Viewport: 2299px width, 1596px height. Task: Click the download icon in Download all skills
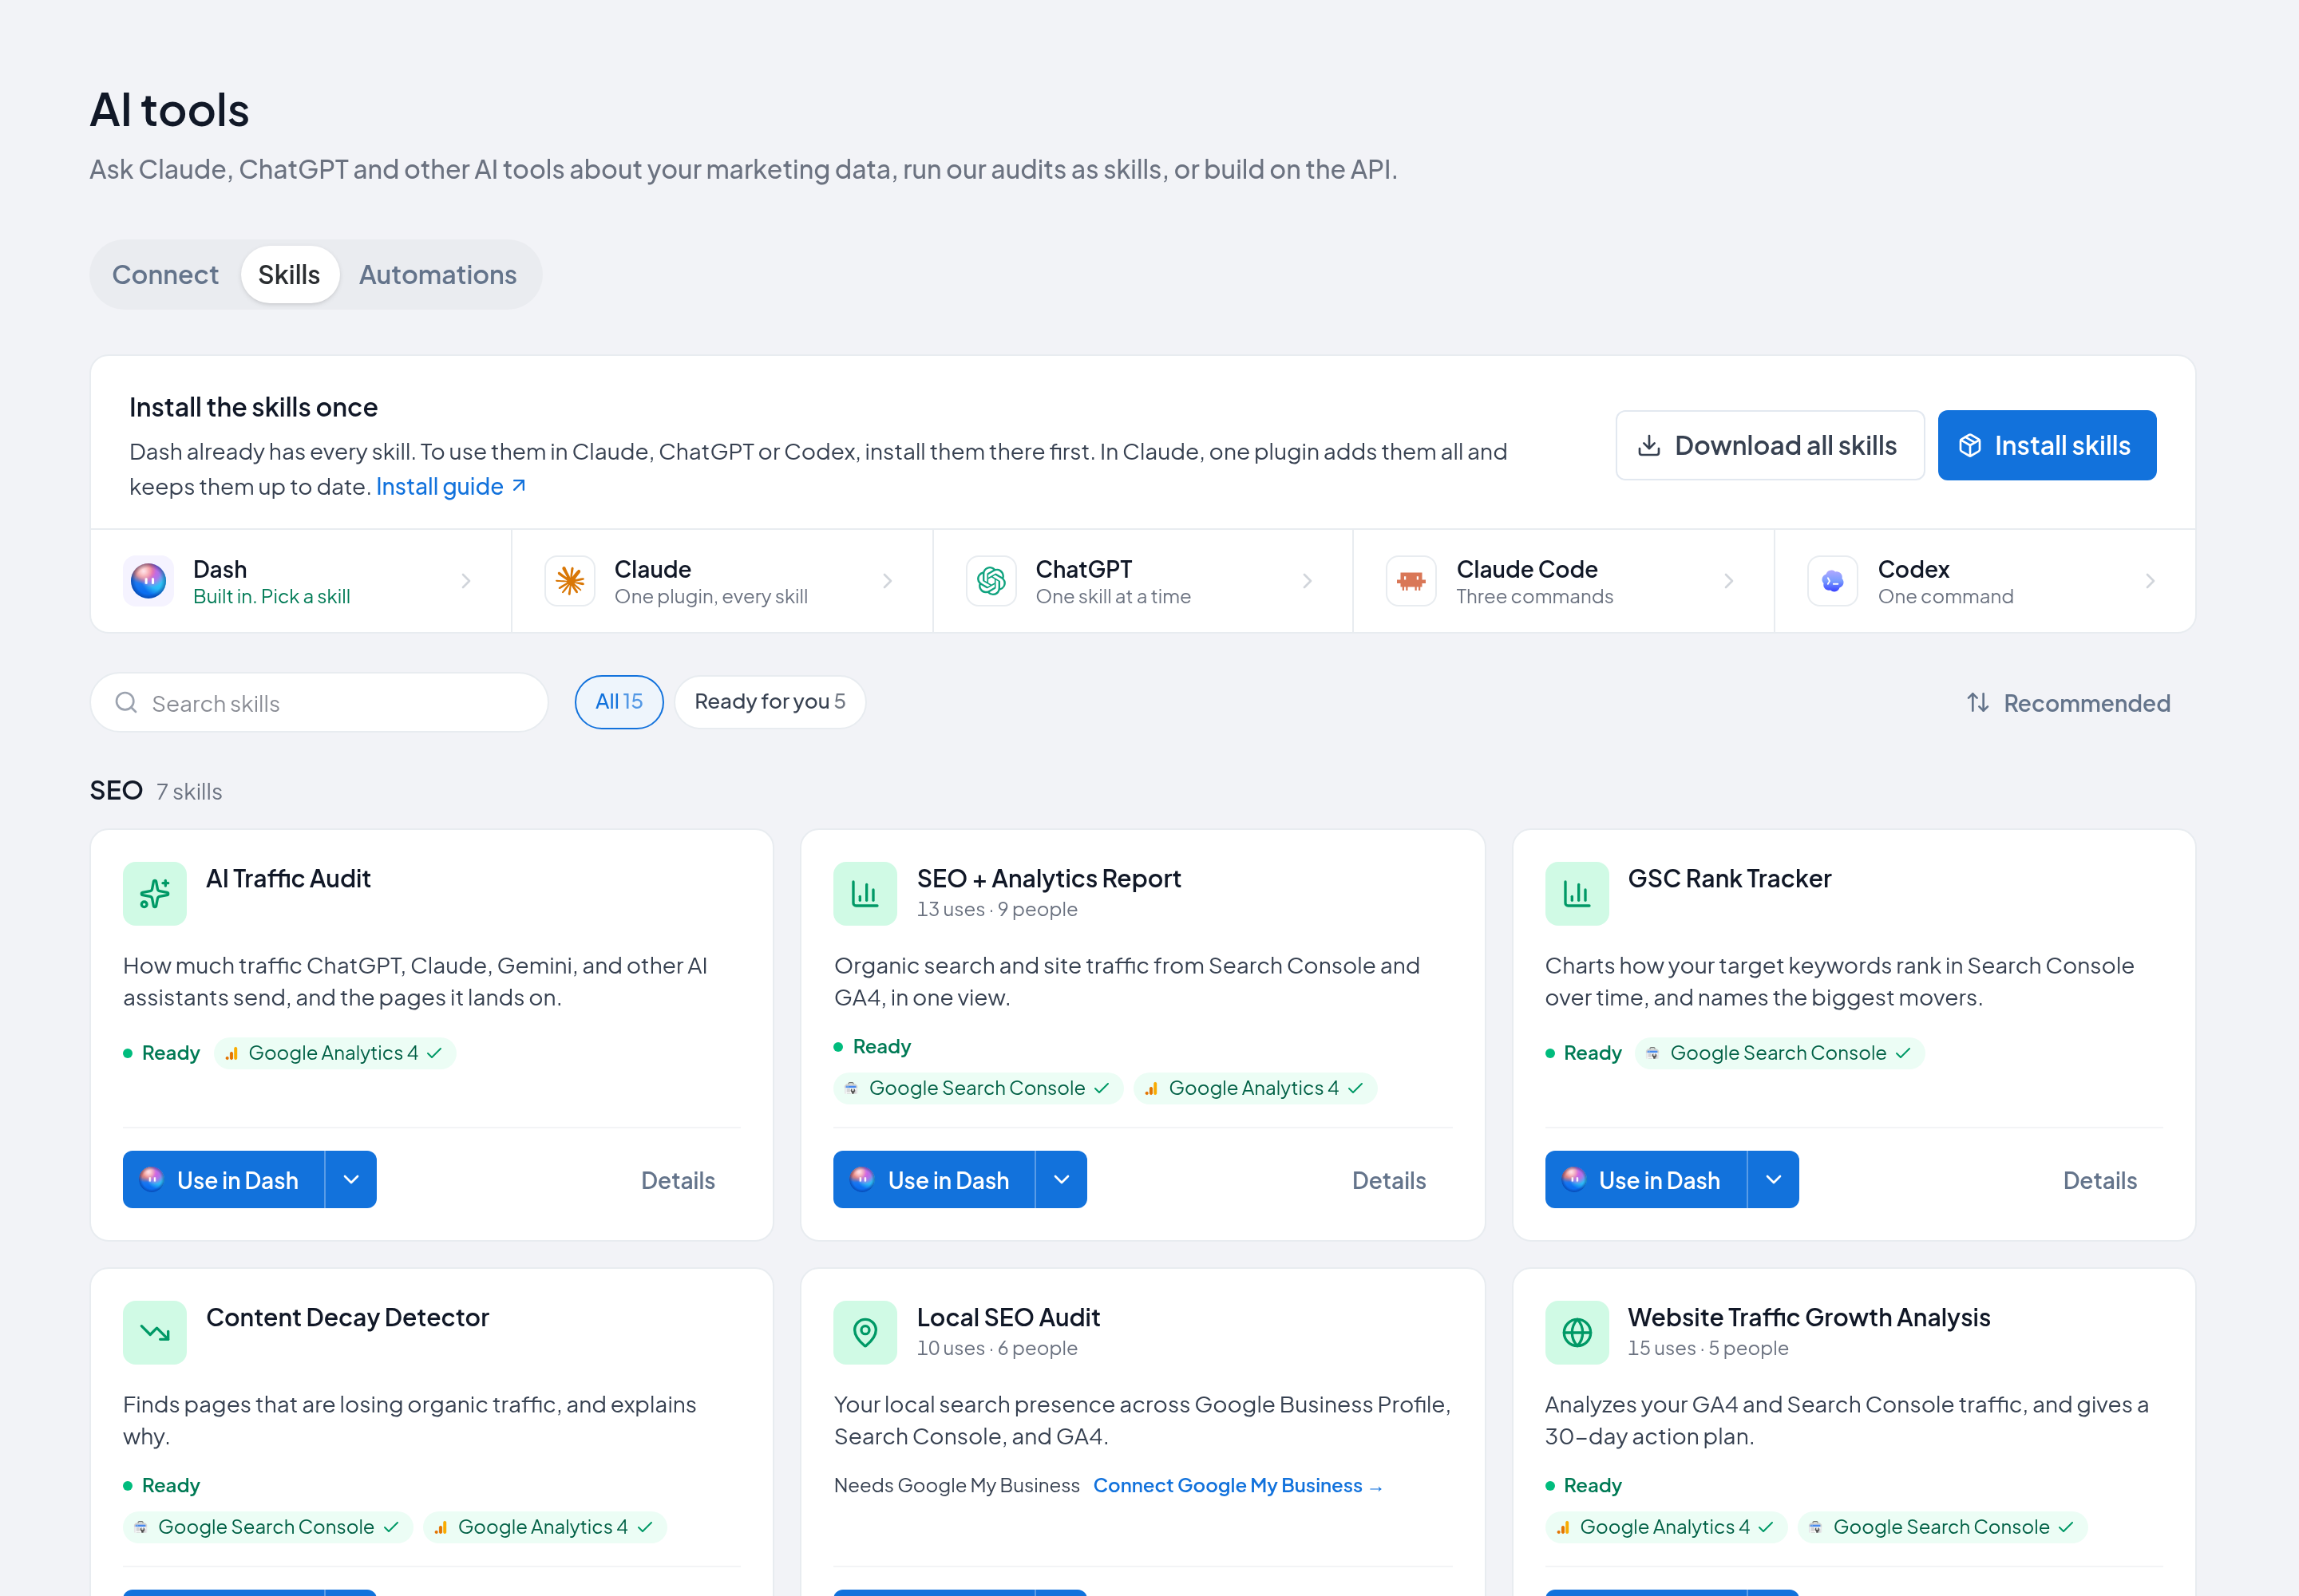(1648, 446)
